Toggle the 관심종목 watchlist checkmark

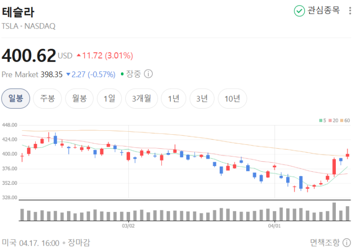tap(299, 11)
